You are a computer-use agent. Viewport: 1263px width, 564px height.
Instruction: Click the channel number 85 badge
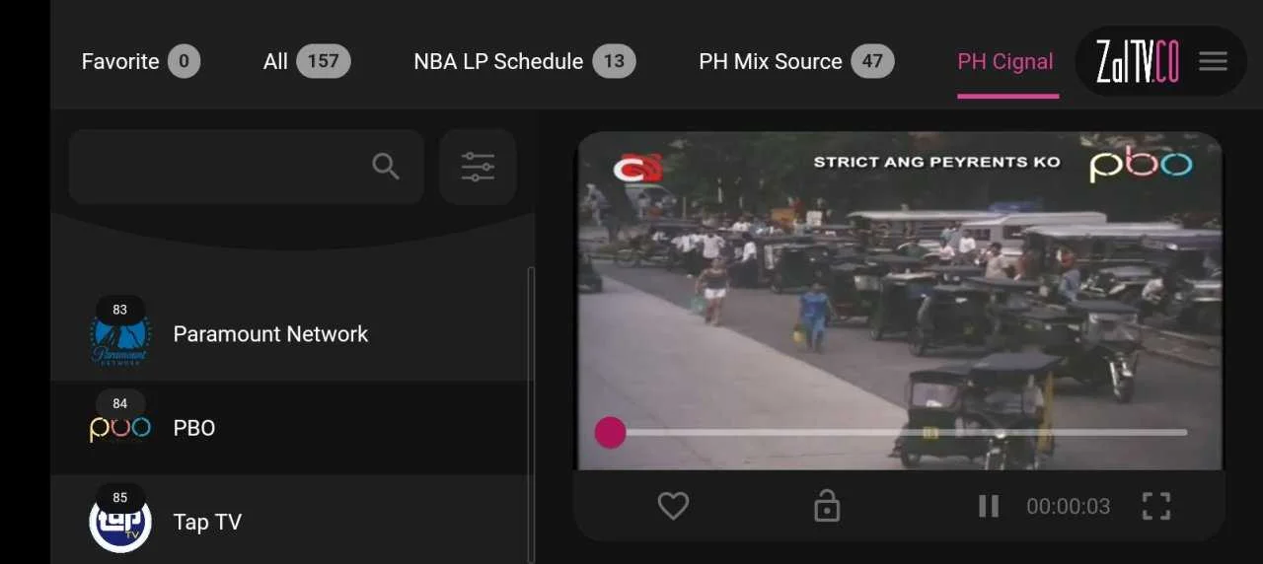point(119,498)
